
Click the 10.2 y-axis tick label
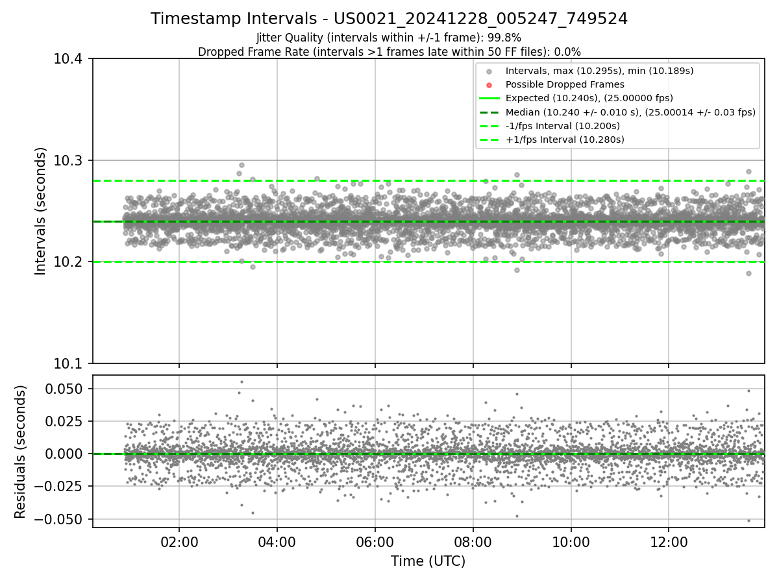coord(69,262)
